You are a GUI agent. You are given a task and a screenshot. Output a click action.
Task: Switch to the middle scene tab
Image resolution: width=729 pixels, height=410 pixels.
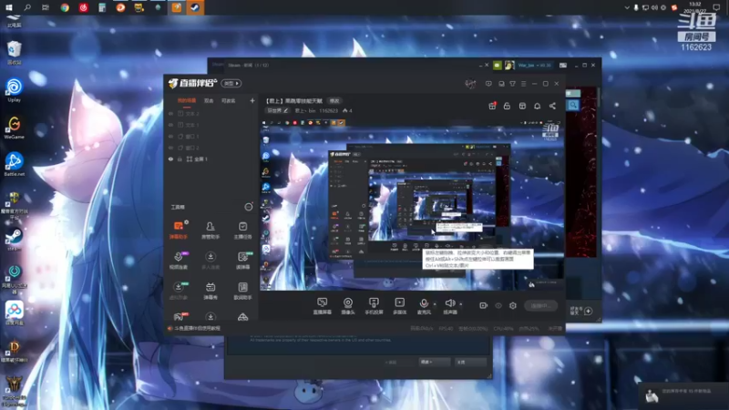click(209, 100)
